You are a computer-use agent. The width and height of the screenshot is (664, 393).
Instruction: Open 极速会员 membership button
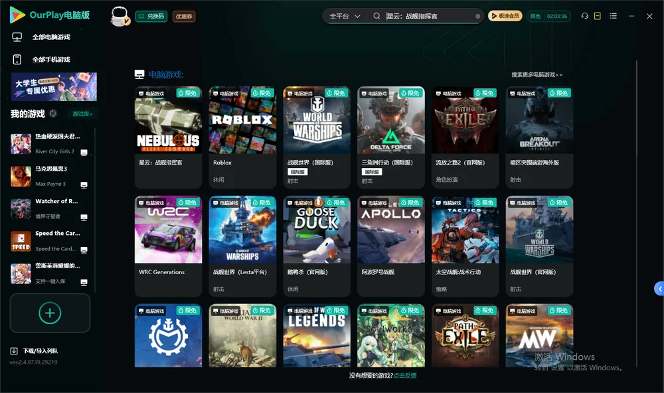505,16
